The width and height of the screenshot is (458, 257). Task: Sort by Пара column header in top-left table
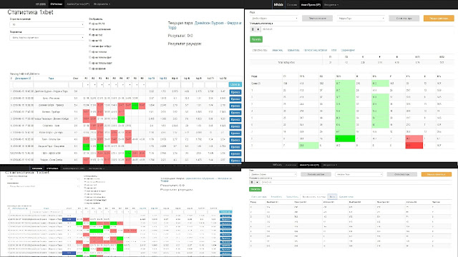(51, 79)
